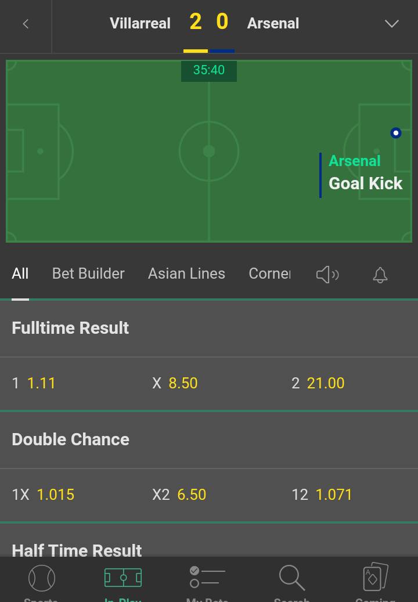Switch to Bet Builder tab
Viewport: 418px width, 602px height.
pos(88,274)
